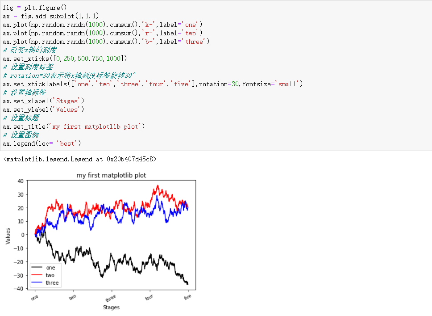Click the y-axis tick label '0'
The height and width of the screenshot is (316, 432).
23,235
